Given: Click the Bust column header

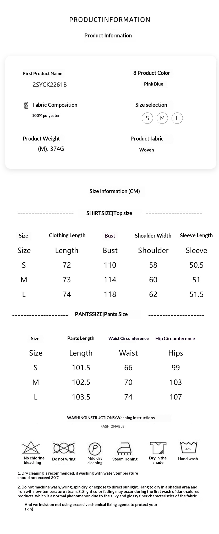Looking at the screenshot, I should click(x=110, y=236).
